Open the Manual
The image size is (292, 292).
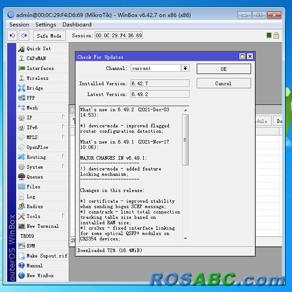point(43,266)
